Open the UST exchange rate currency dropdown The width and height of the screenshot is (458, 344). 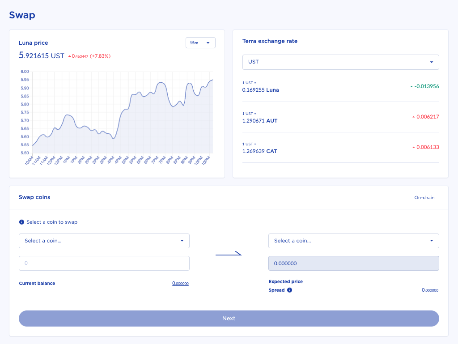pos(340,62)
